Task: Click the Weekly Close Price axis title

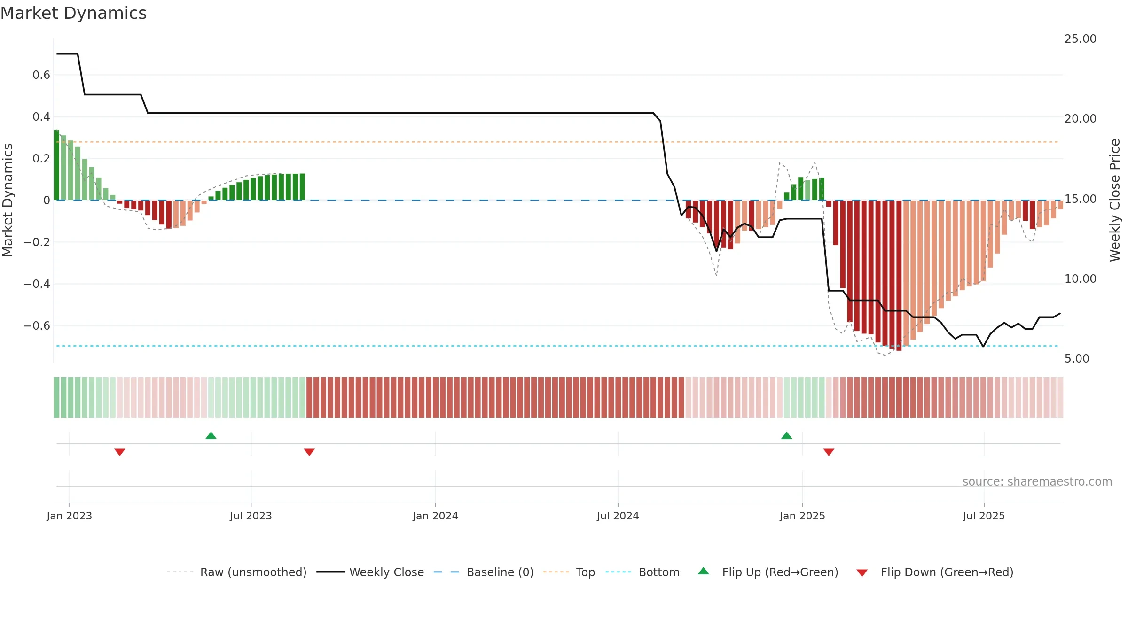Action: click(x=1115, y=200)
